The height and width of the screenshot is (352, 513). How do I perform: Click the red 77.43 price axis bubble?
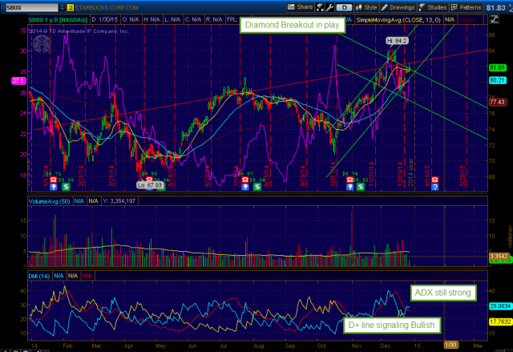tap(497, 102)
